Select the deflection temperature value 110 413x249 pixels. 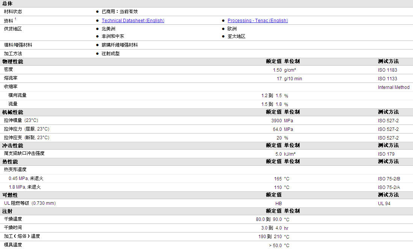(x=278, y=187)
